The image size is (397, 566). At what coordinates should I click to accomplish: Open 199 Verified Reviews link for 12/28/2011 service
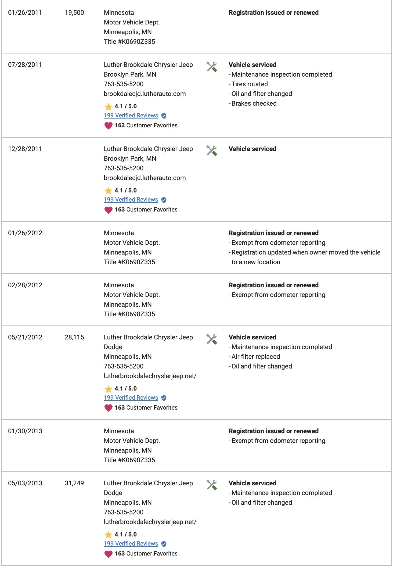(131, 200)
